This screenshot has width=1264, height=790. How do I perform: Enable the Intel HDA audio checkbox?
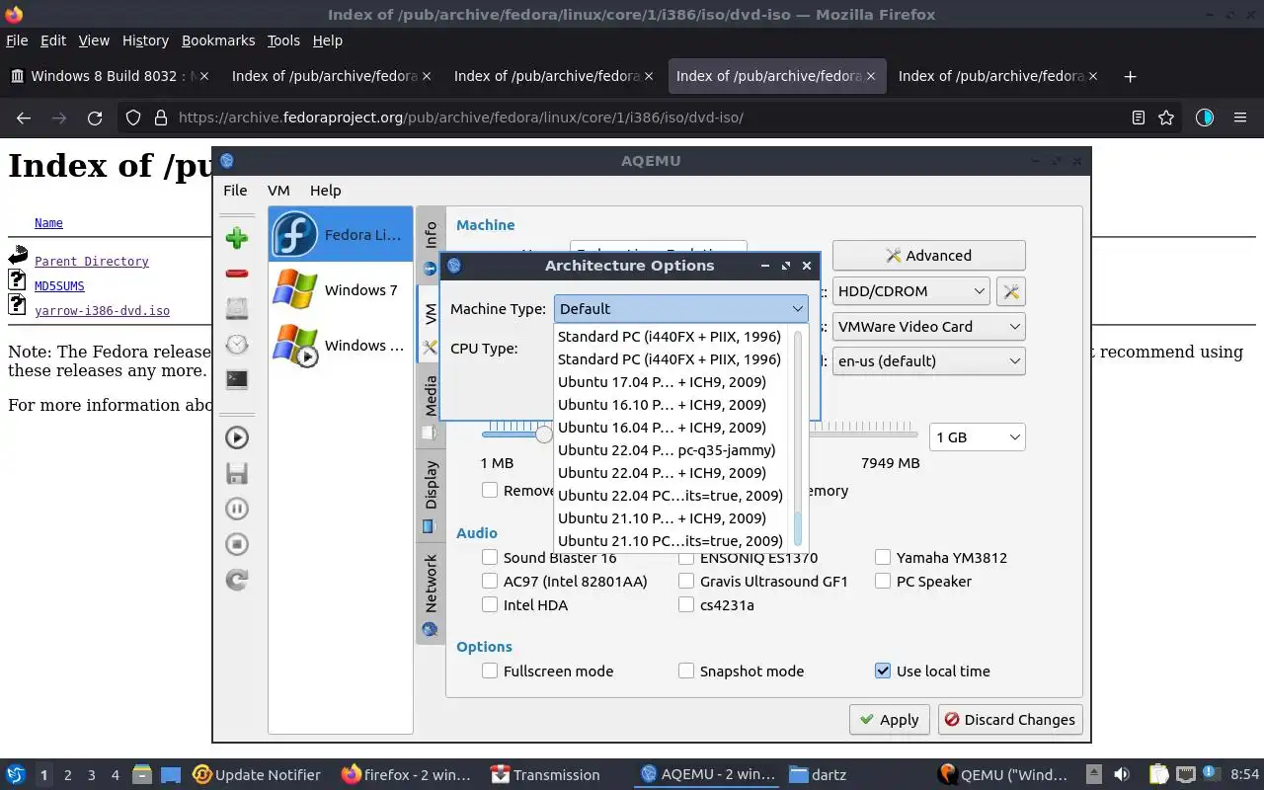click(x=490, y=604)
